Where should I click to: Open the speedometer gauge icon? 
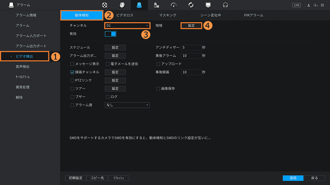(174, 5)
